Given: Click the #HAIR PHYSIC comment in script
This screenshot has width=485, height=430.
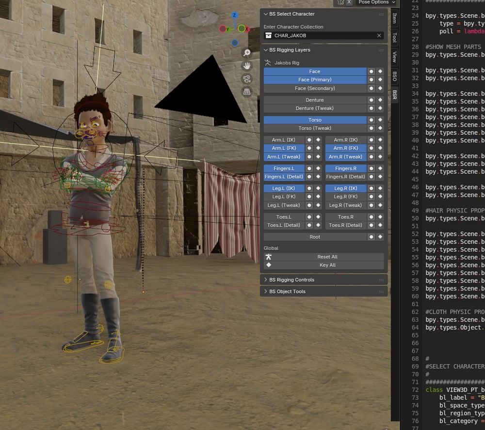Looking at the screenshot, I should [x=455, y=210].
